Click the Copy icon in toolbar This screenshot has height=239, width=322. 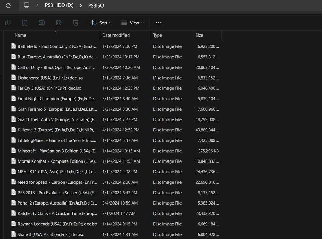click(8, 23)
